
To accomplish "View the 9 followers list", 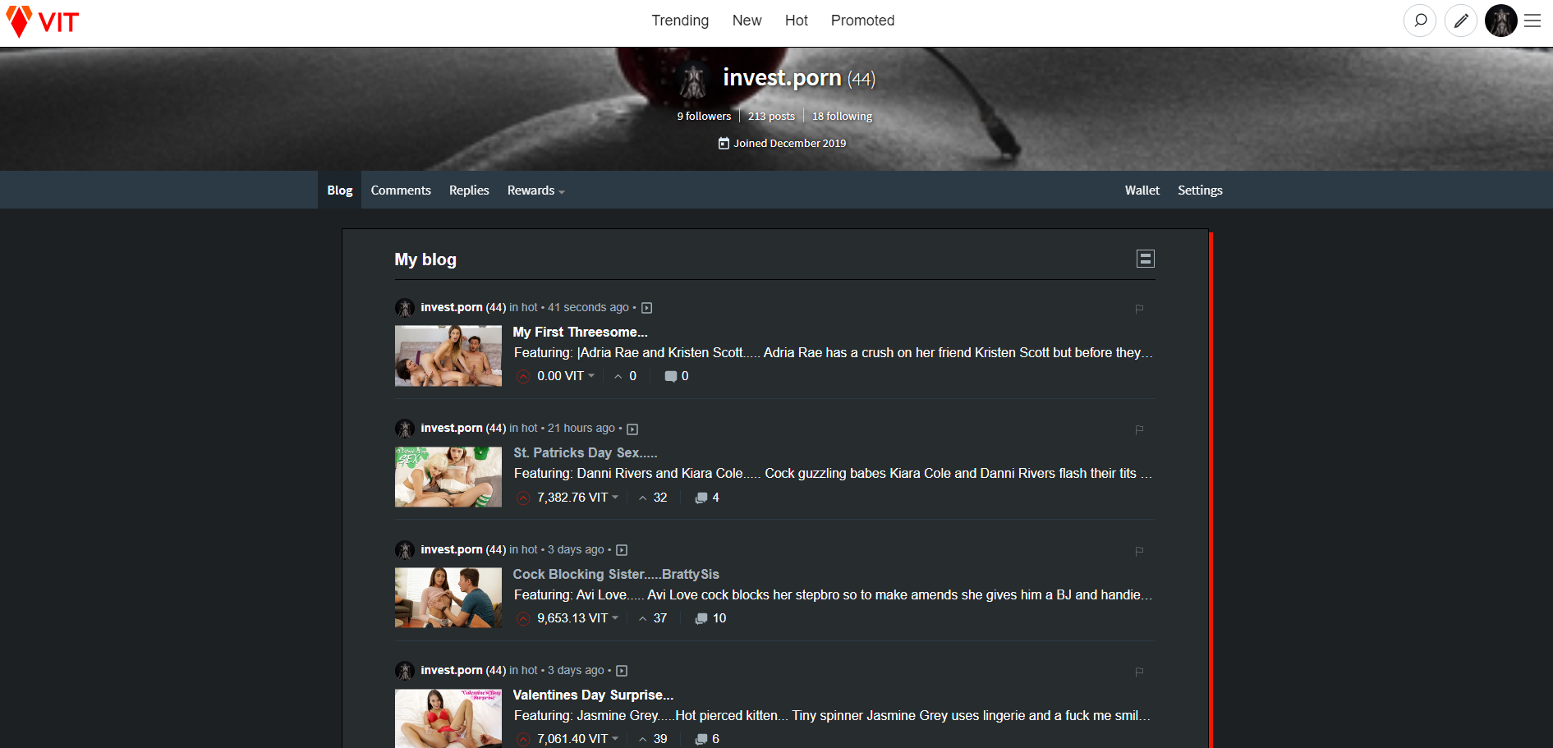I will [x=704, y=117].
